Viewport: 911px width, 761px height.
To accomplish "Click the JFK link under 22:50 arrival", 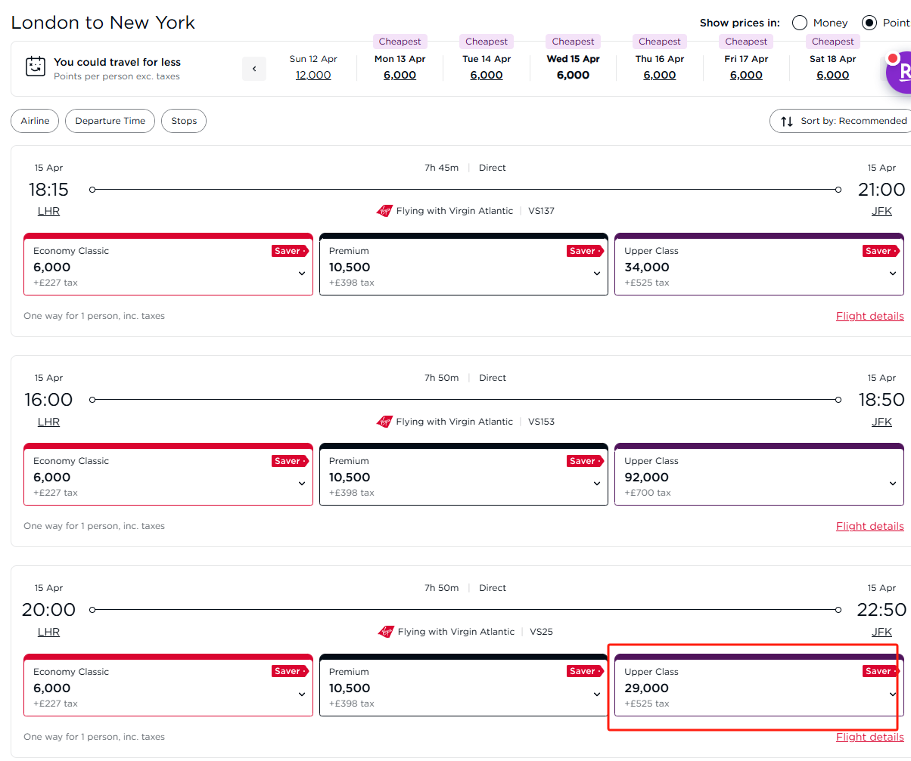I will tap(881, 632).
